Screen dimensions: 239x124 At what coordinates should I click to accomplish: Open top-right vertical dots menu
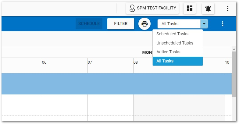[227, 9]
